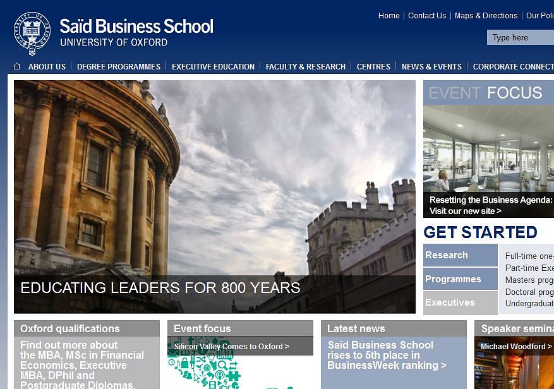554x389 pixels.
Task: Open the Doctoral programme link
Action: [x=529, y=292]
